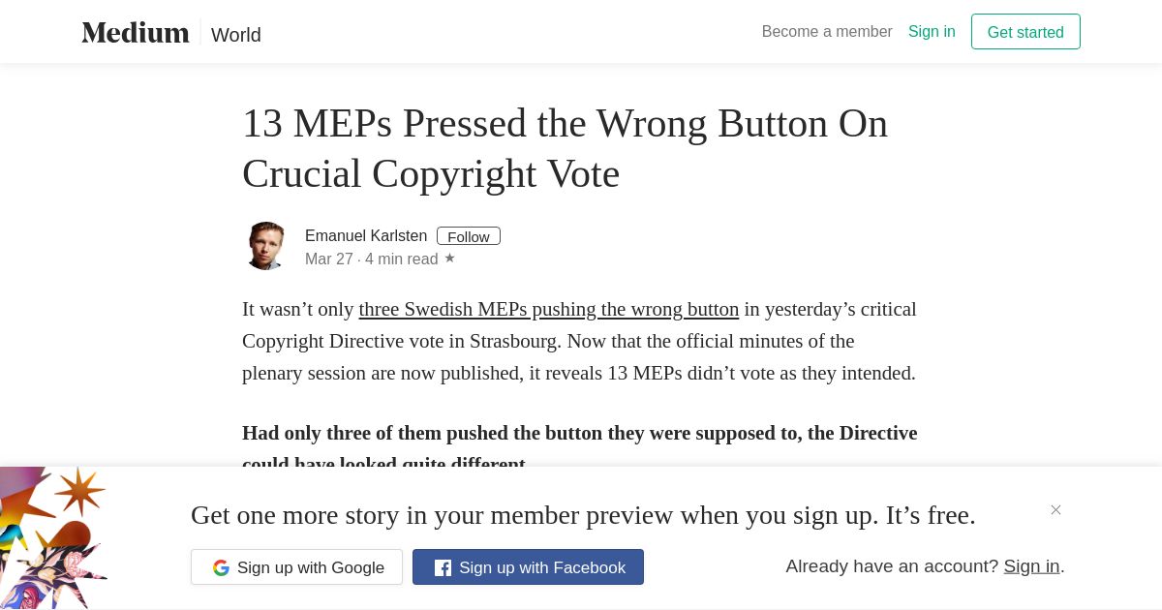1162x610 pixels.
Task: Go to the World section link
Action: (236, 35)
